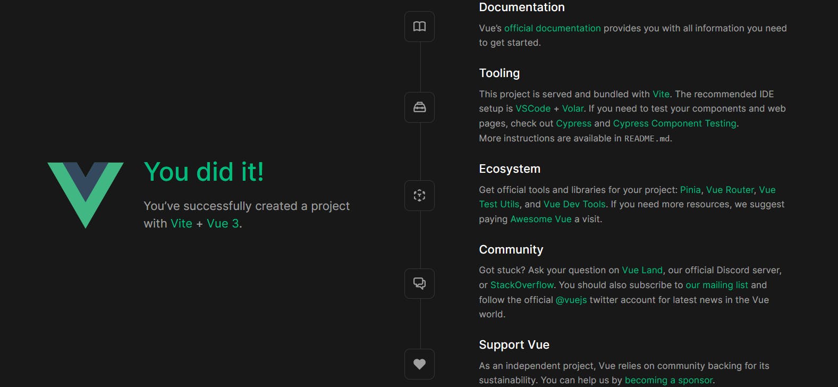Open the official documentation link
This screenshot has height=387, width=838.
[552, 28]
